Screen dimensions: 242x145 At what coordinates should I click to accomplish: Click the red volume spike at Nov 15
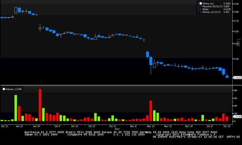click(151, 111)
